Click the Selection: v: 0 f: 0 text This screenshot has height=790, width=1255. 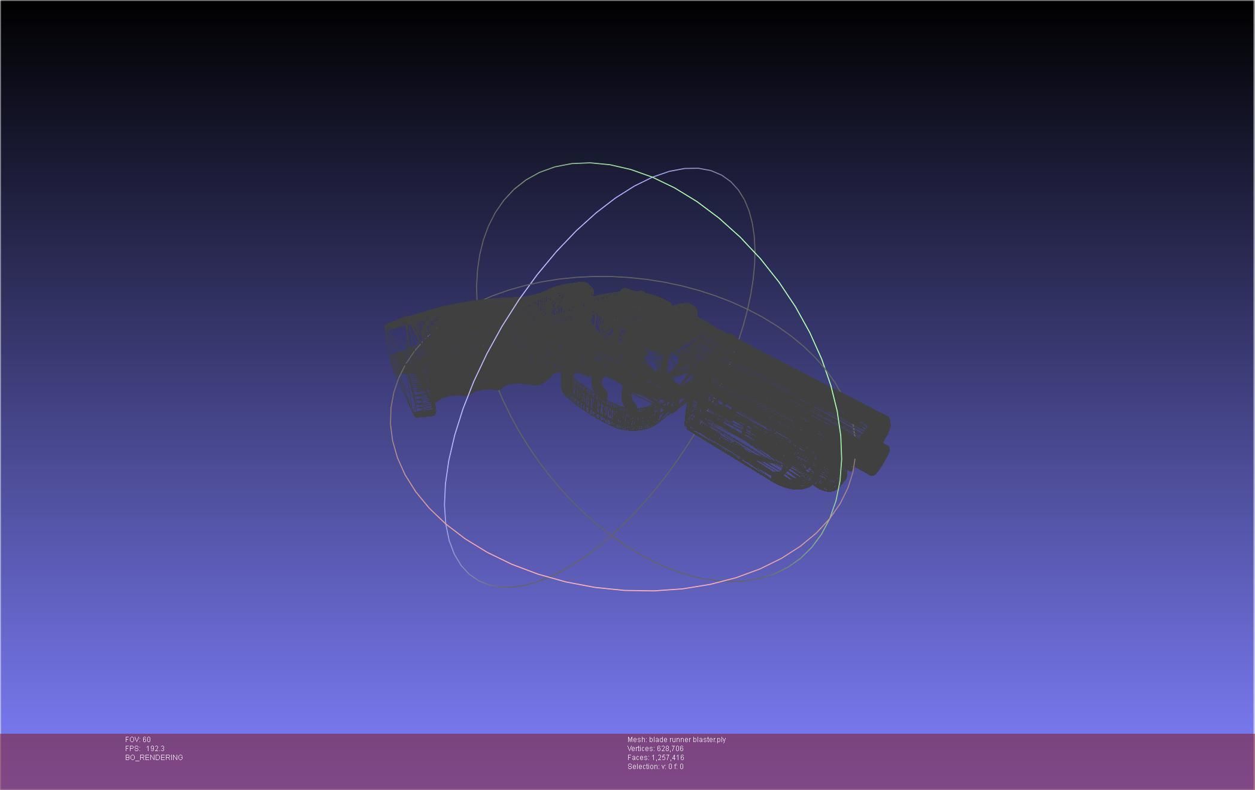[x=655, y=767]
